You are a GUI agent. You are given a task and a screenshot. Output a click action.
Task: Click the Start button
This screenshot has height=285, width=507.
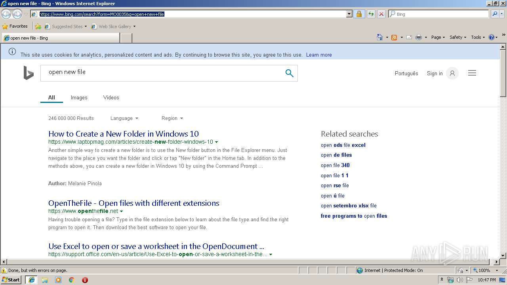tap(11, 279)
